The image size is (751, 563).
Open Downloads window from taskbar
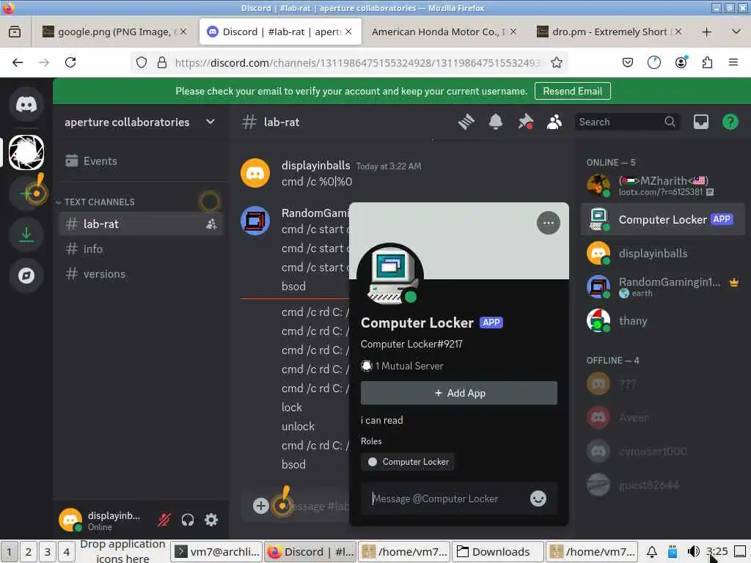coord(498,551)
